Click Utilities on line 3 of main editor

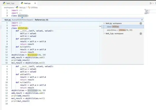(x=23, y=16)
